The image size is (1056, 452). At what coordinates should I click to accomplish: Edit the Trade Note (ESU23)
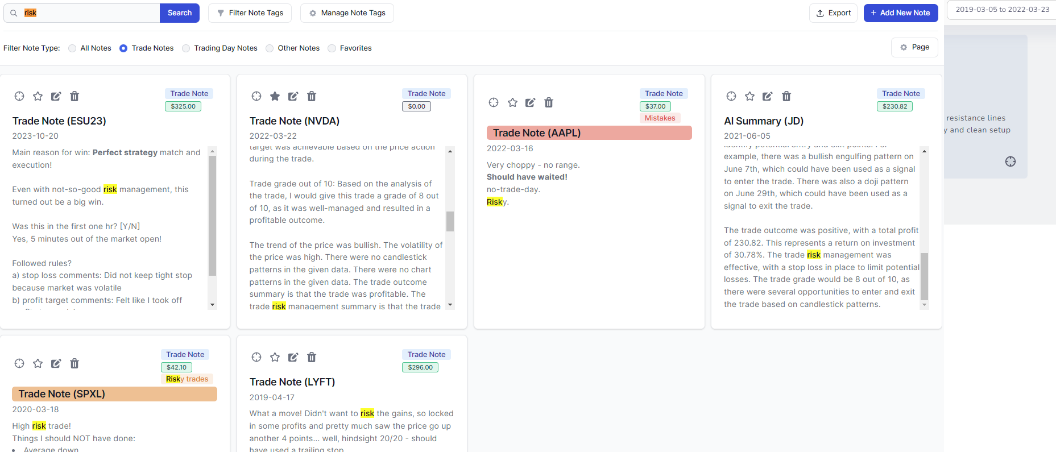pos(56,96)
